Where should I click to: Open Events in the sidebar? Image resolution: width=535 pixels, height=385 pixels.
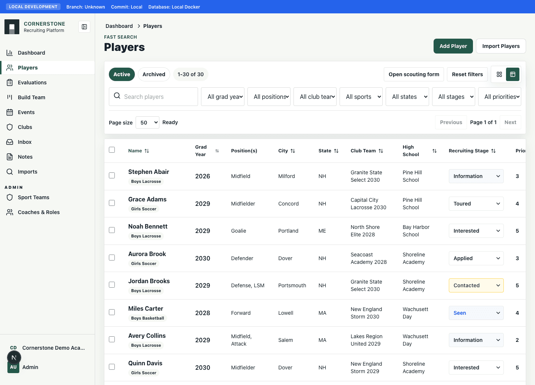(47, 112)
